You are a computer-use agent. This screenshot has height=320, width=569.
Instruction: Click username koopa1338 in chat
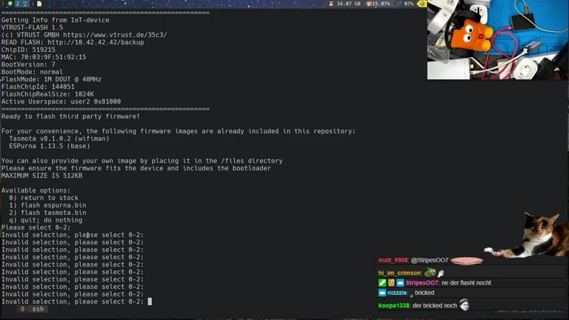pyautogui.click(x=393, y=305)
